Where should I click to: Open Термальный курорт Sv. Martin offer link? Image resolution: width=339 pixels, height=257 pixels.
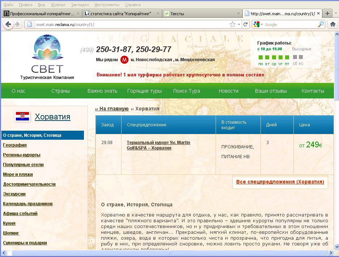pos(158,145)
